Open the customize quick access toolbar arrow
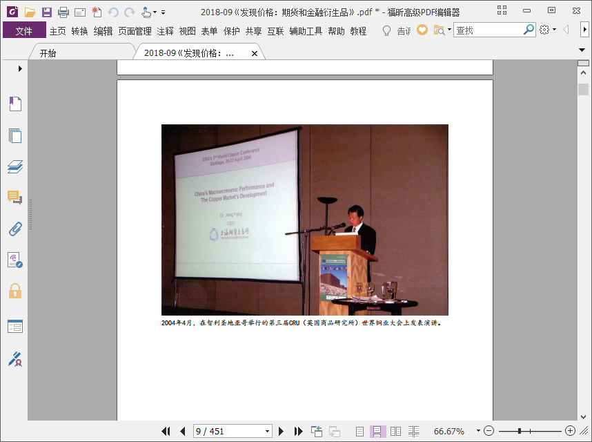Screen dimensions: 592x442 click(x=163, y=12)
